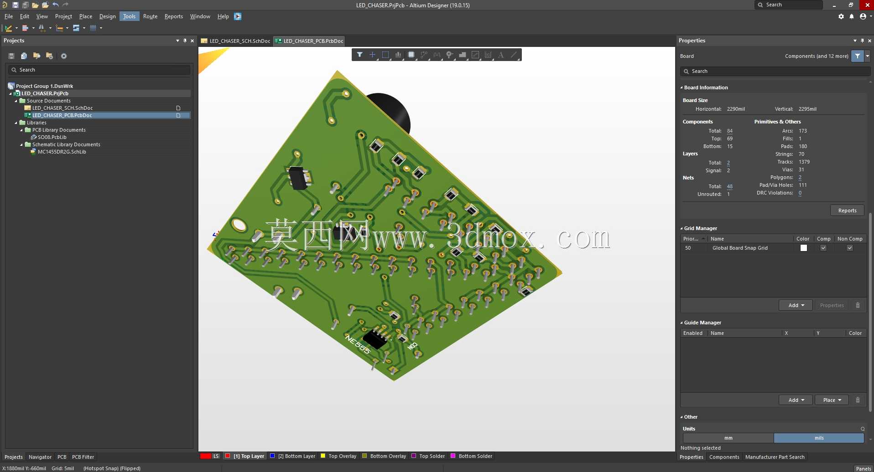This screenshot has height=472, width=874.
Task: Switch units to mm
Action: 728,438
